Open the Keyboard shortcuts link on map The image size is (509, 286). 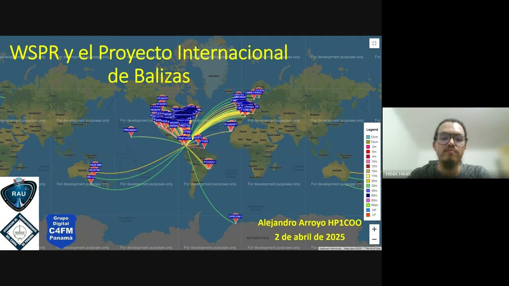(x=331, y=248)
